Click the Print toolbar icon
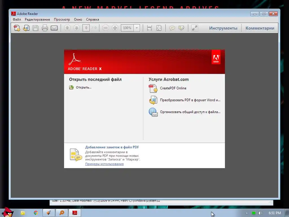Image resolution: width=289 pixels, height=217 pixels. [45, 28]
